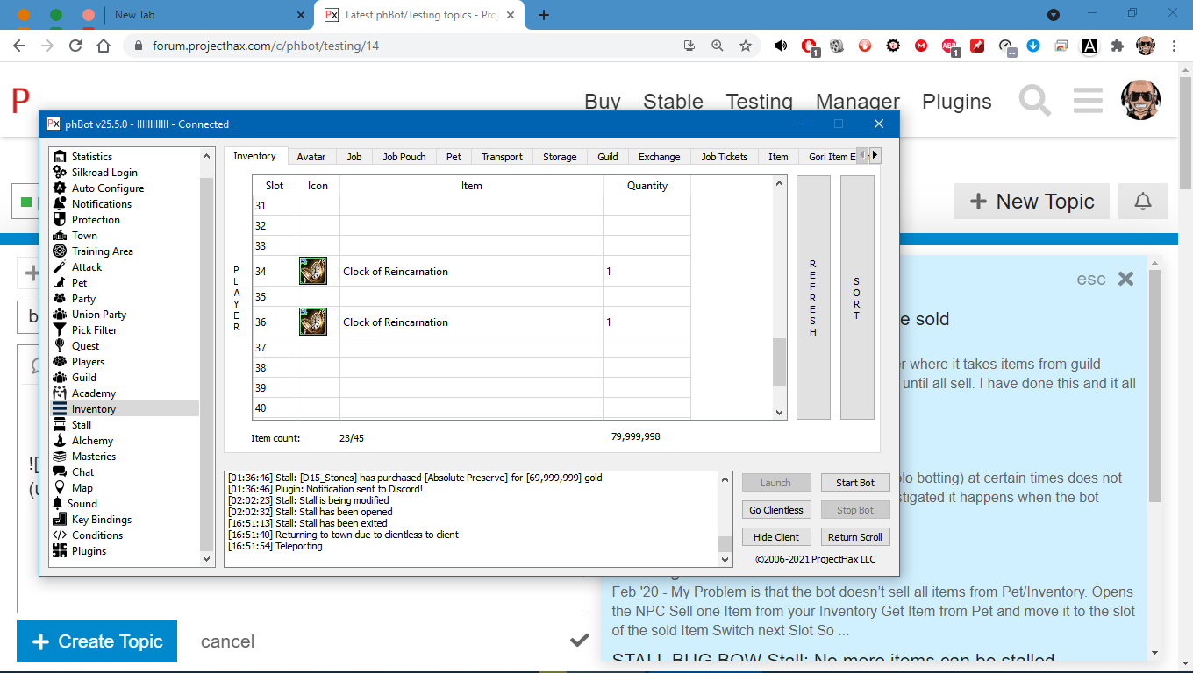Open Key Bindings settings

[x=101, y=520]
